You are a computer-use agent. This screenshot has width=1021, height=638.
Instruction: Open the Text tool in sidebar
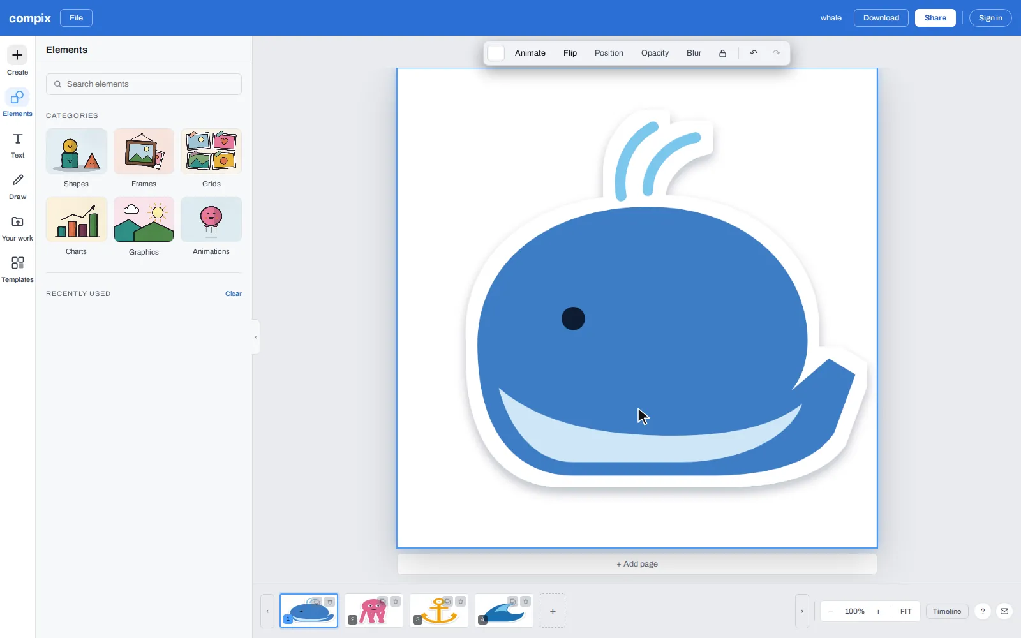point(17,145)
